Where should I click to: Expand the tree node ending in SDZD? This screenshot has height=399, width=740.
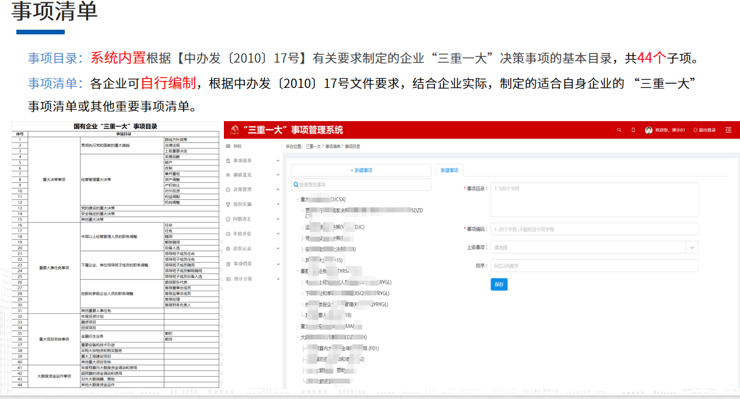coord(302,210)
